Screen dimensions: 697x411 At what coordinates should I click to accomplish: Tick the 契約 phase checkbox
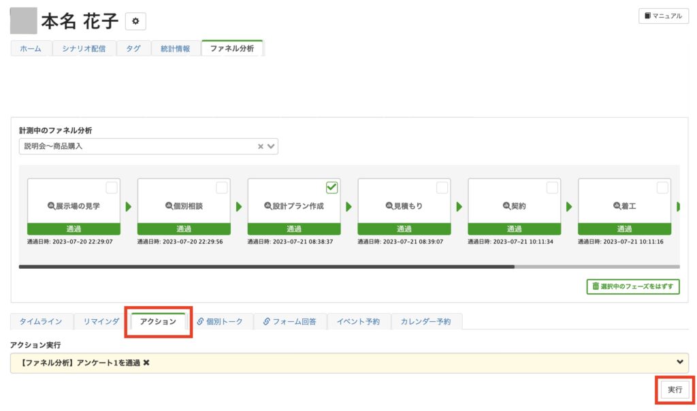point(552,187)
